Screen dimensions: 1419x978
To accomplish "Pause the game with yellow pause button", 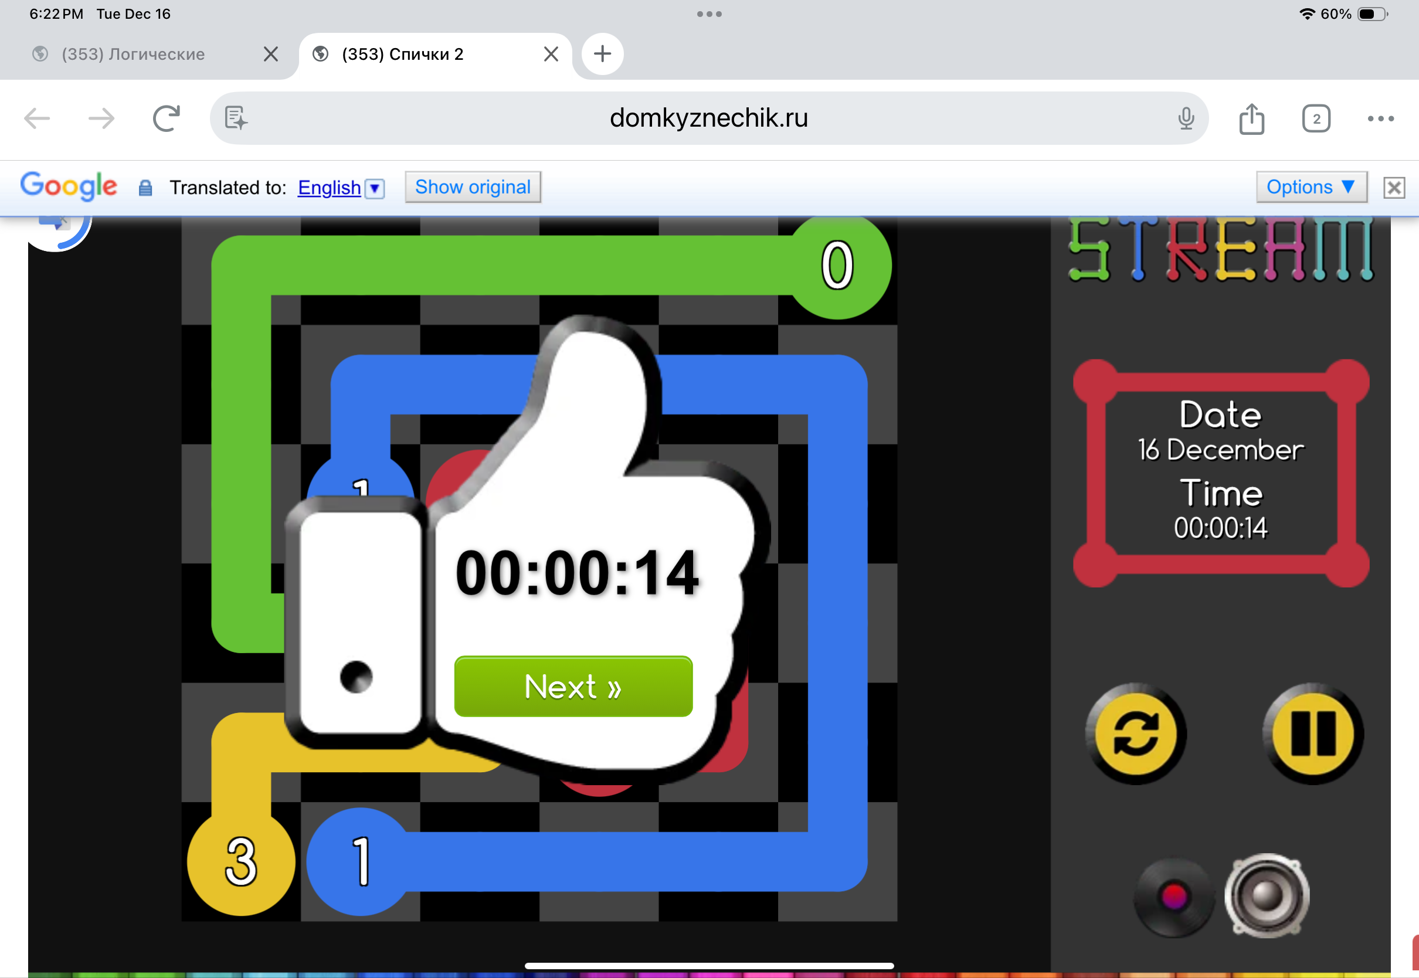I will 1312,733.
